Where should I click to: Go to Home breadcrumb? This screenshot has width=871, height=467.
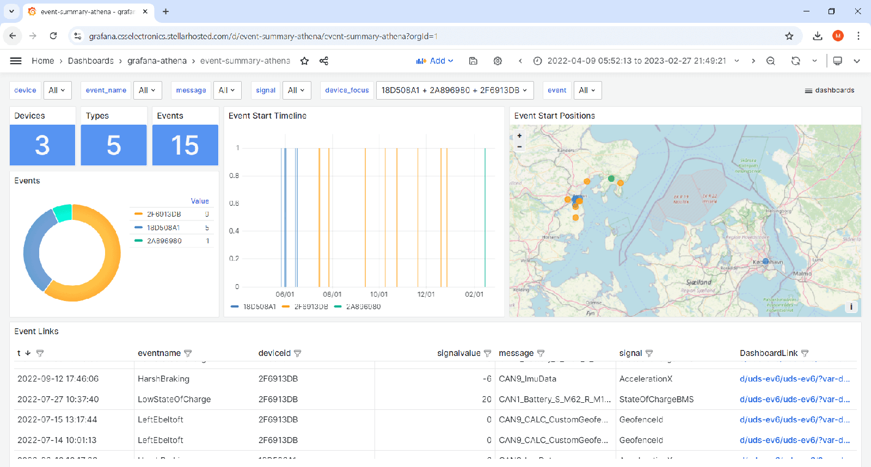(x=42, y=61)
